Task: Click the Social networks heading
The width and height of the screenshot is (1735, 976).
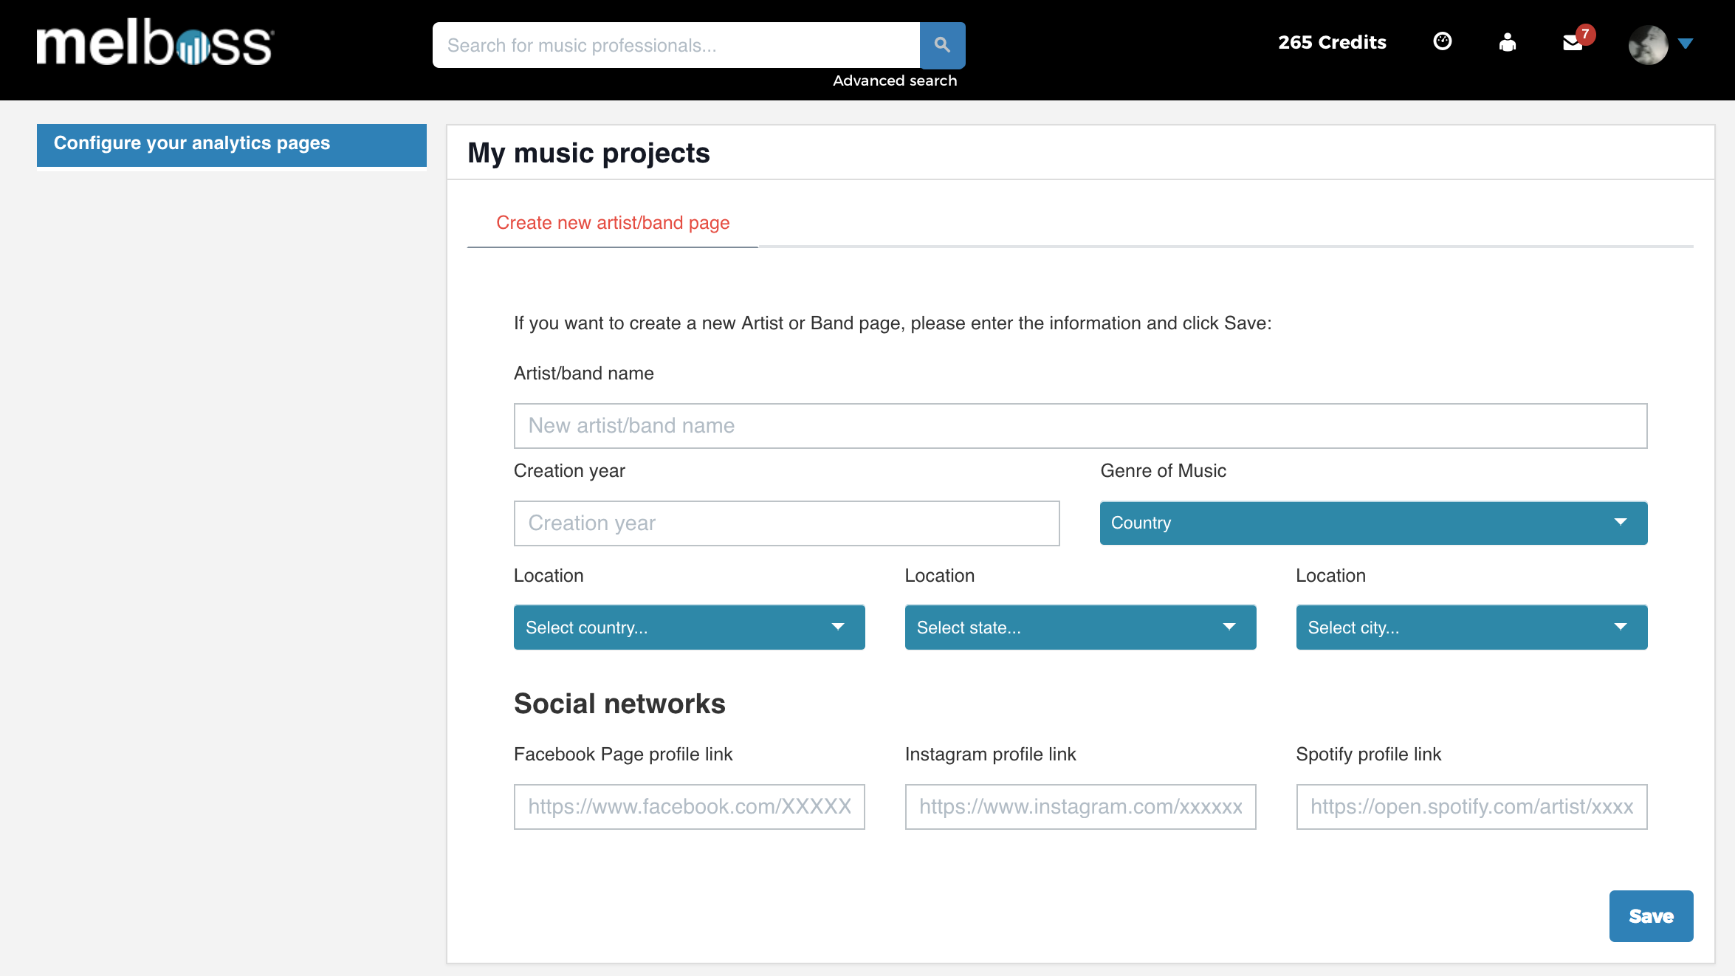Action: coord(619,704)
